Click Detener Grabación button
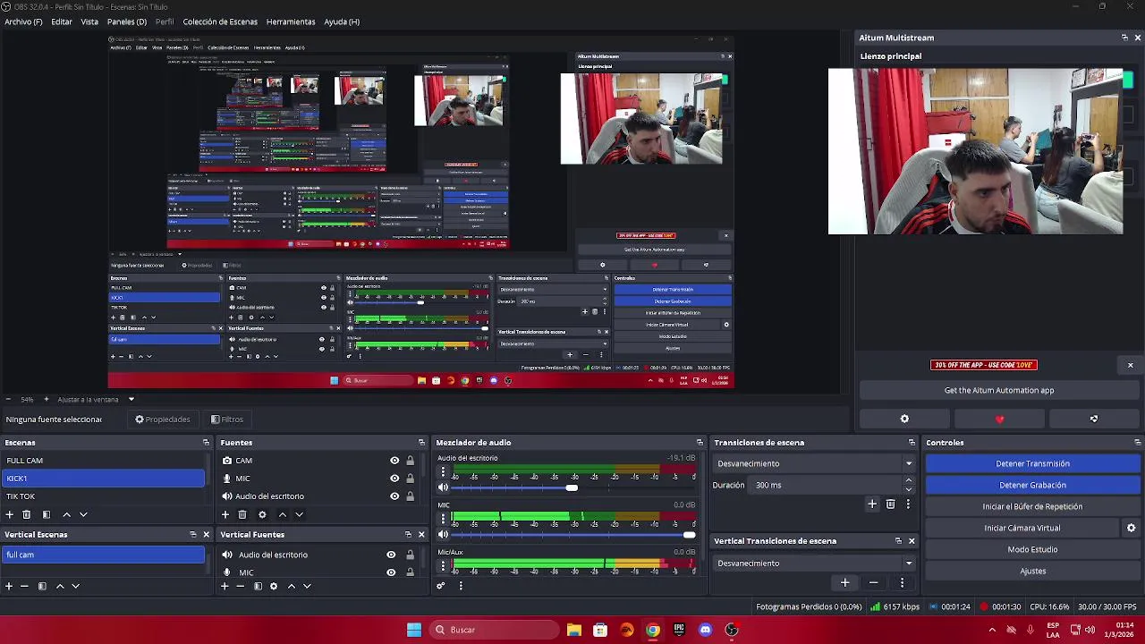1145x644 pixels. pyautogui.click(x=1032, y=485)
